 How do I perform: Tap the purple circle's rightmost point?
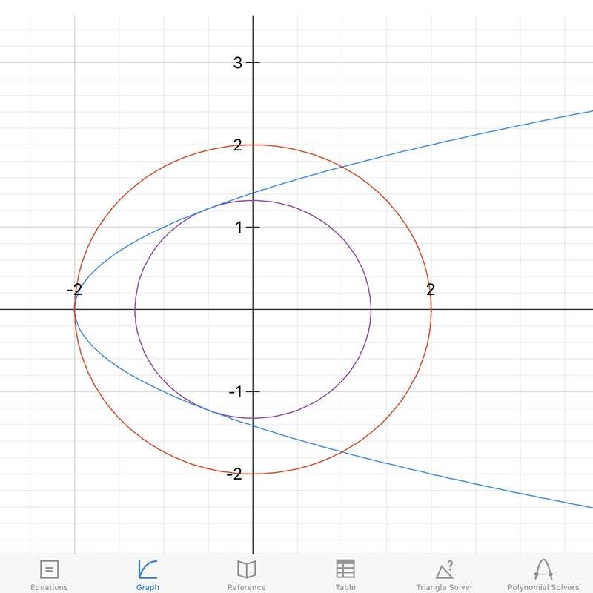tap(371, 309)
